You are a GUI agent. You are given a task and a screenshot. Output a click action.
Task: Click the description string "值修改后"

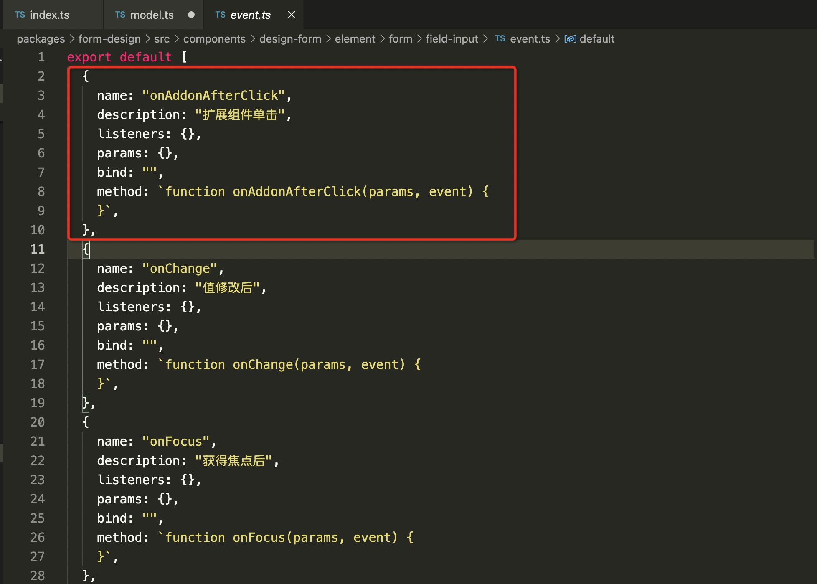coord(228,287)
